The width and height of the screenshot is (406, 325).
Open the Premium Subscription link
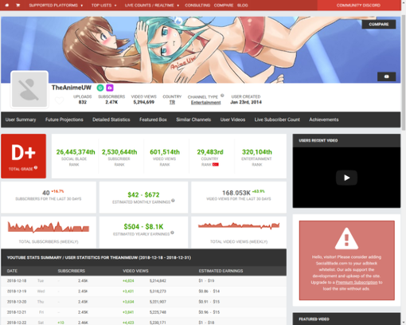(x=357, y=282)
